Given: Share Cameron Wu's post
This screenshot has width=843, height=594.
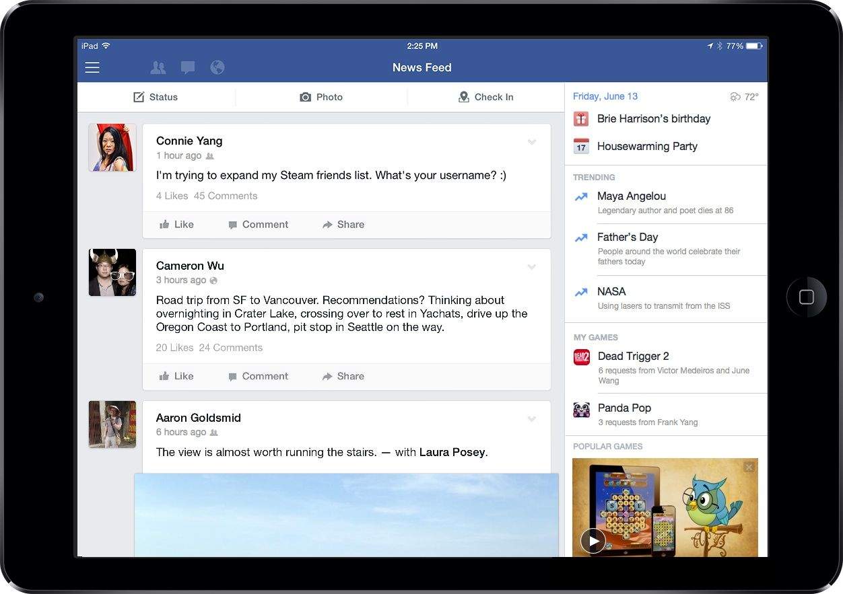Looking at the screenshot, I should click(343, 376).
